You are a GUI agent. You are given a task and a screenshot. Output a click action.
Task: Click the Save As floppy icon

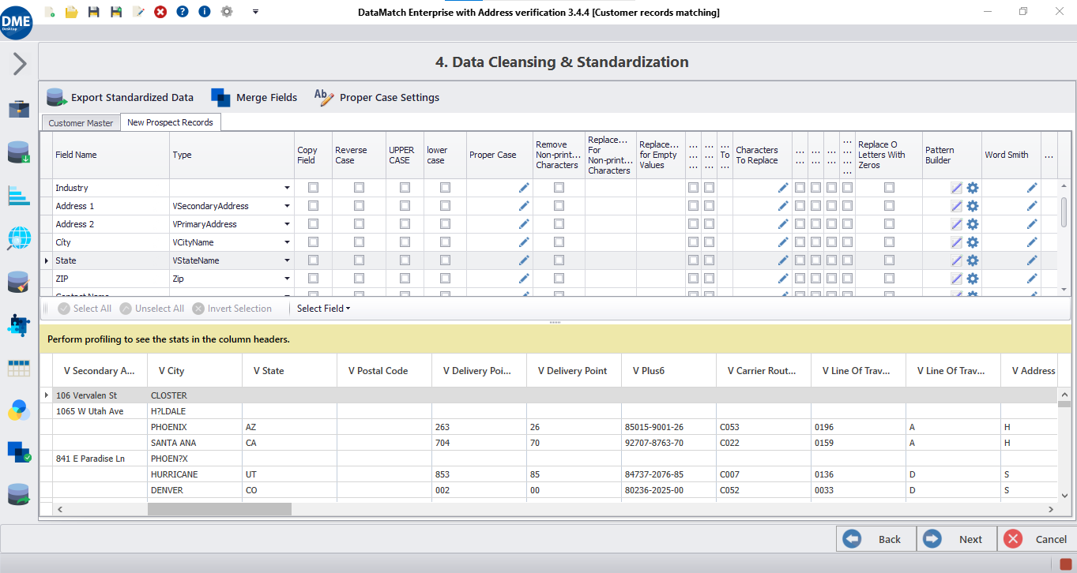116,12
